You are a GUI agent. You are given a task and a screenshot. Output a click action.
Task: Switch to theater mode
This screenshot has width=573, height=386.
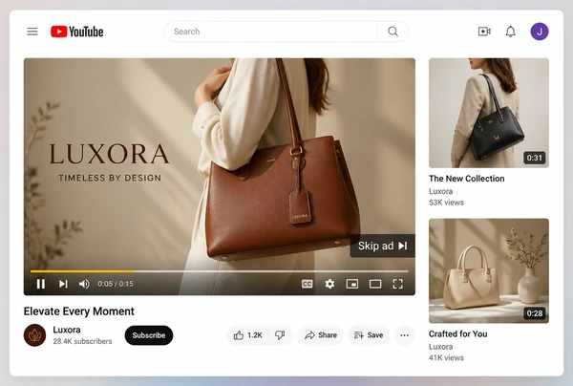point(375,284)
